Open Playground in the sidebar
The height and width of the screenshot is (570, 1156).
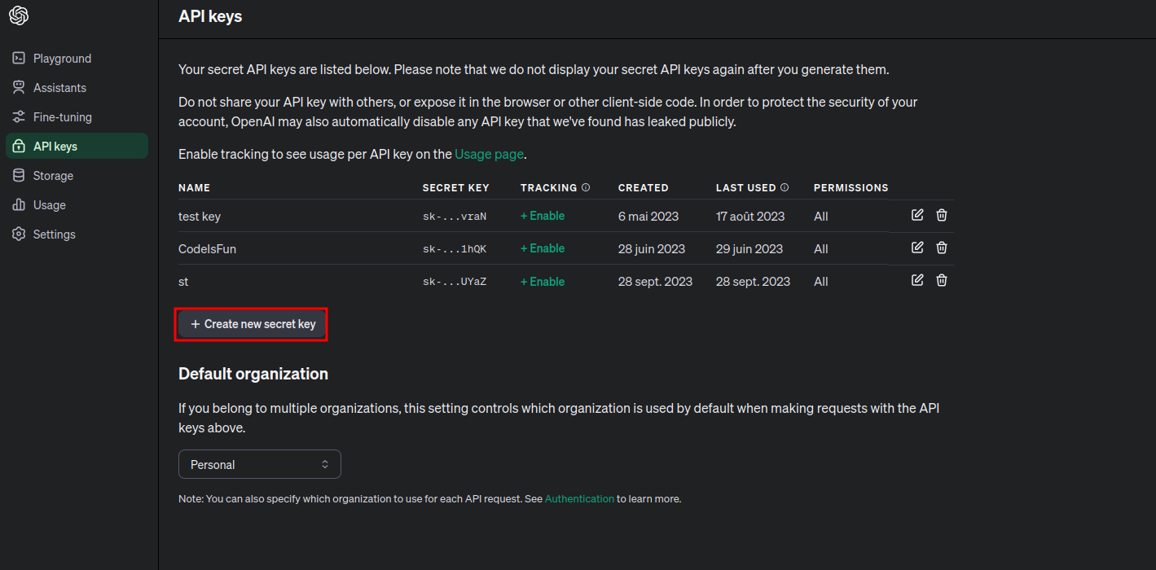(x=62, y=59)
